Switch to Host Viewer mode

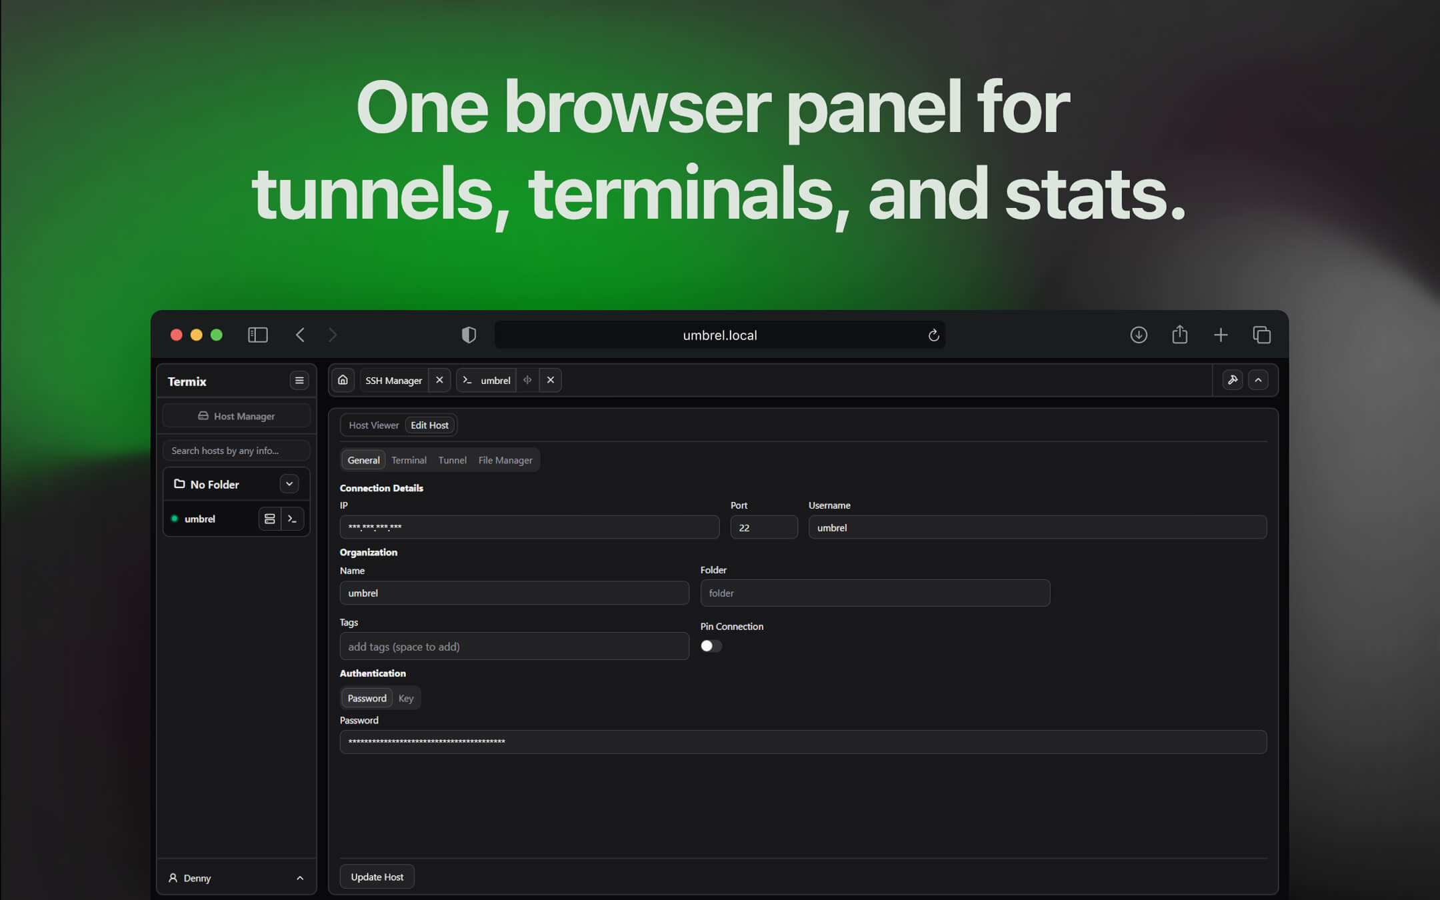[373, 425]
